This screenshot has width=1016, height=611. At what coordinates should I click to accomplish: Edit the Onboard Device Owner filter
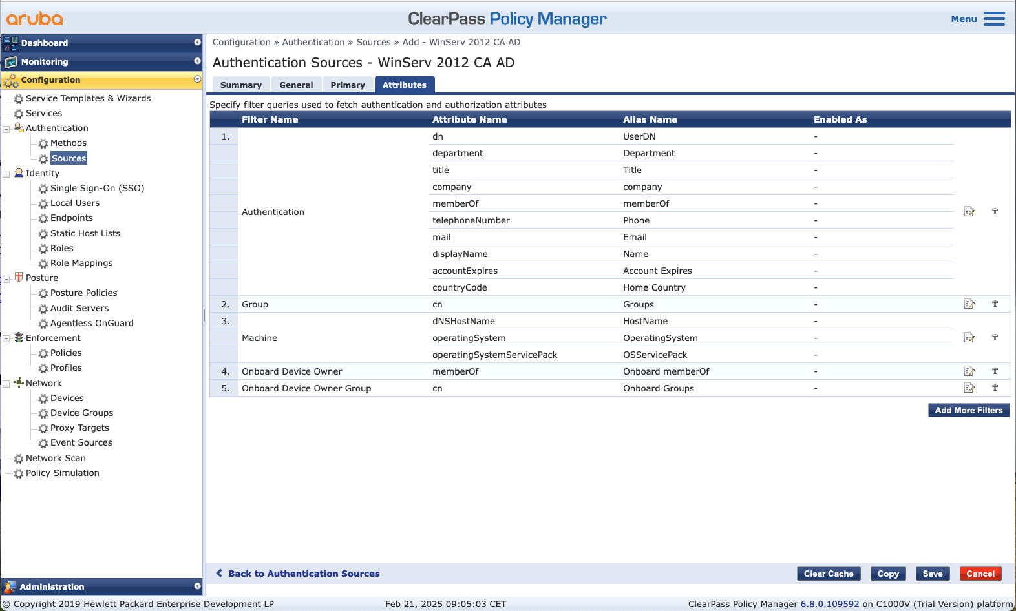tap(969, 371)
